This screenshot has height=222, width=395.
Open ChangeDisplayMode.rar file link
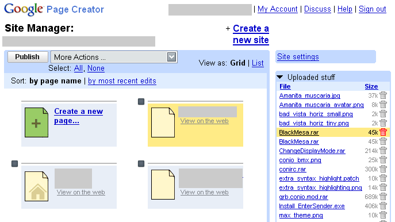pos(312,151)
